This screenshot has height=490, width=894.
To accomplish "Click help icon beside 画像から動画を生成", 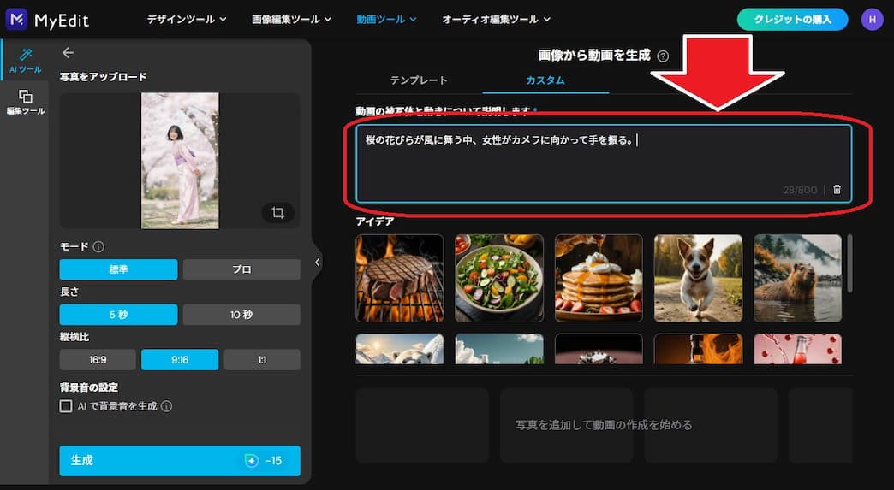I will (x=663, y=56).
